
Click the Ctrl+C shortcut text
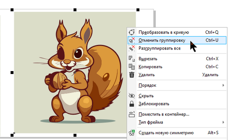click(x=212, y=67)
